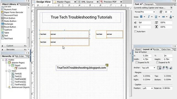Click the third rotation icon beside Anchor

click(x=167, y=68)
